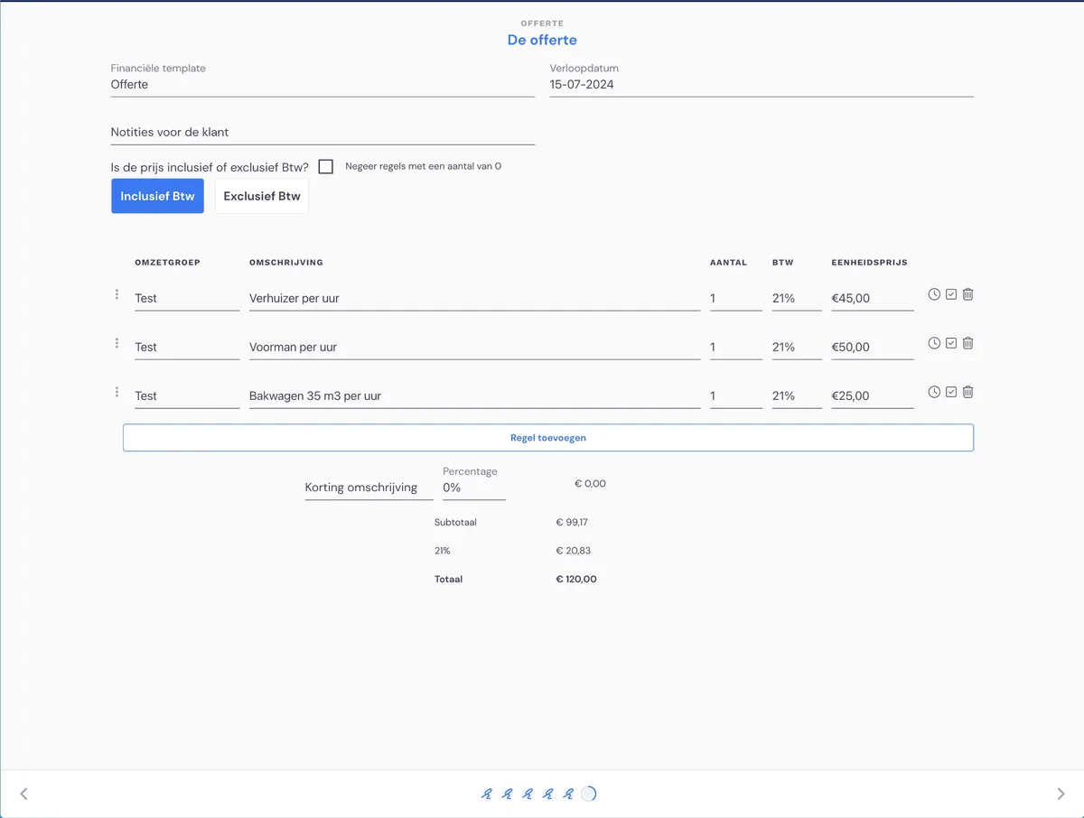Screen dimensions: 1084x818
Task: Open Omzetgroep dropdown for Voorman per uur
Action: (x=187, y=348)
